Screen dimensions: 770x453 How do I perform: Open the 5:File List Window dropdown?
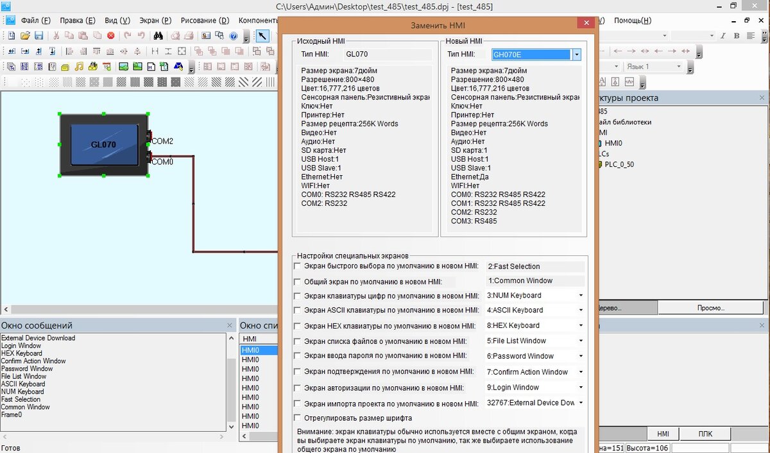click(x=581, y=341)
